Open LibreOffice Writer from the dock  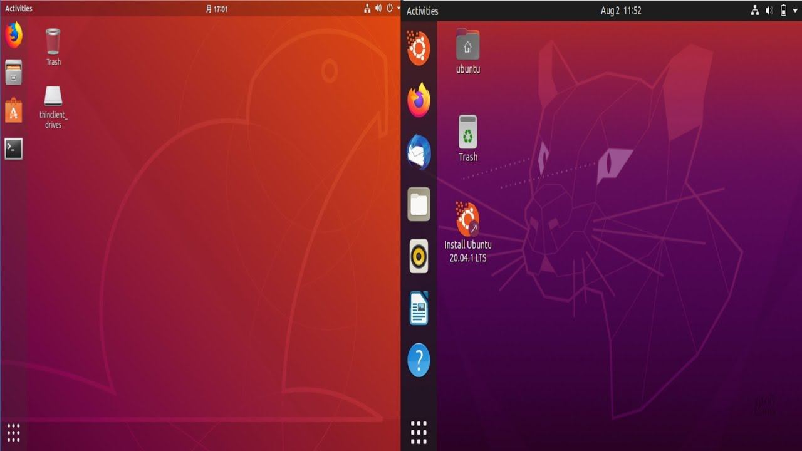pos(419,308)
